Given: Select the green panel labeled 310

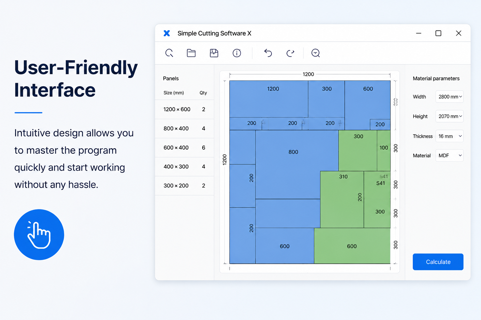Looking at the screenshot, I should tap(342, 199).
